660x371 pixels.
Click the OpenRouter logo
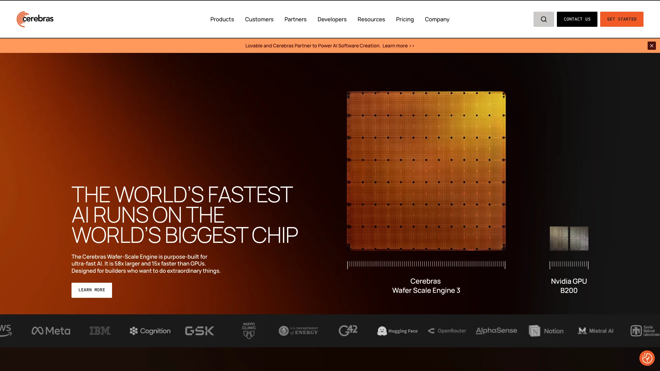447,331
